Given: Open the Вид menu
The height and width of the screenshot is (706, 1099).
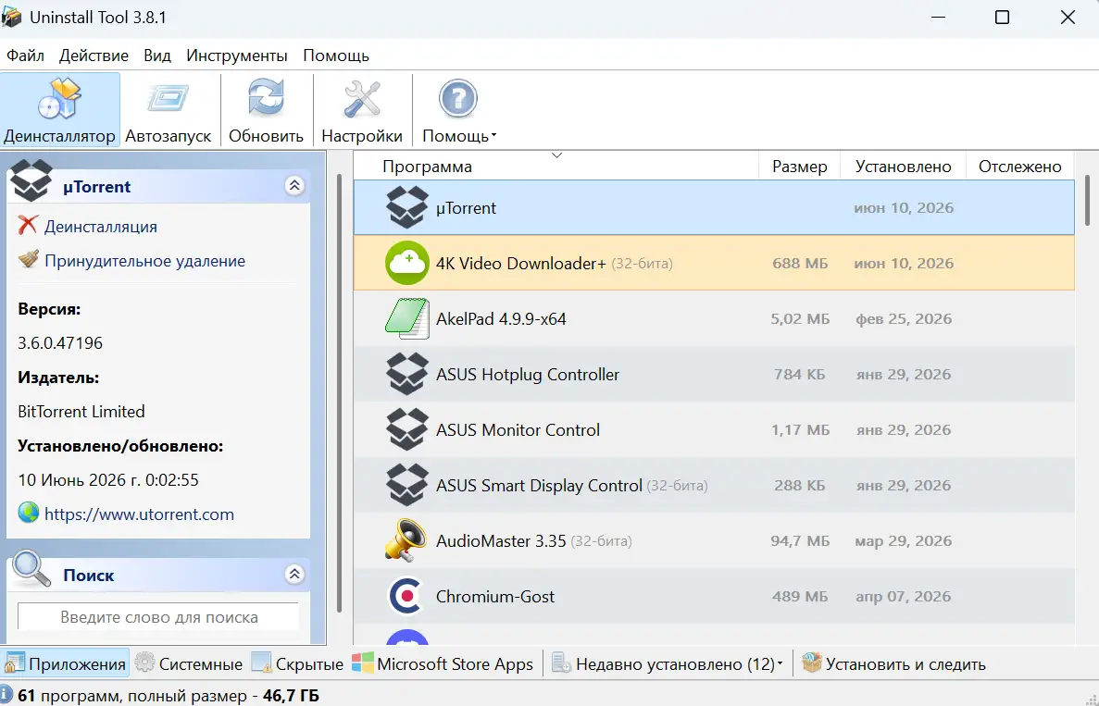Looking at the screenshot, I should [157, 56].
